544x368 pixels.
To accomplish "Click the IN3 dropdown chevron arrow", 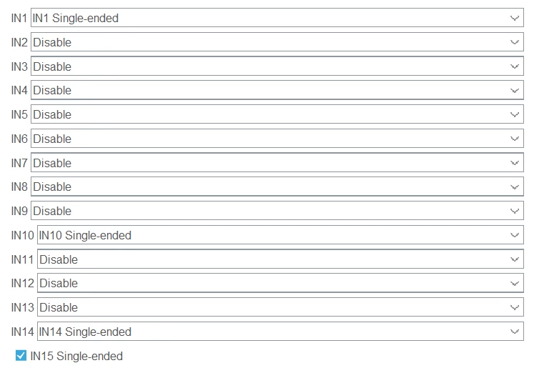I will (515, 66).
